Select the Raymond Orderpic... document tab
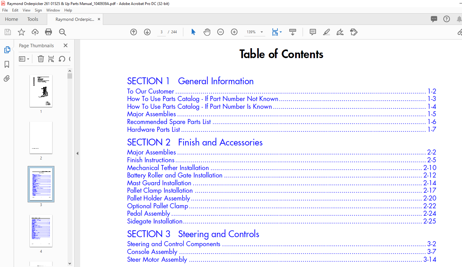Viewport: 462px width, 267px height. pyautogui.click(x=75, y=19)
